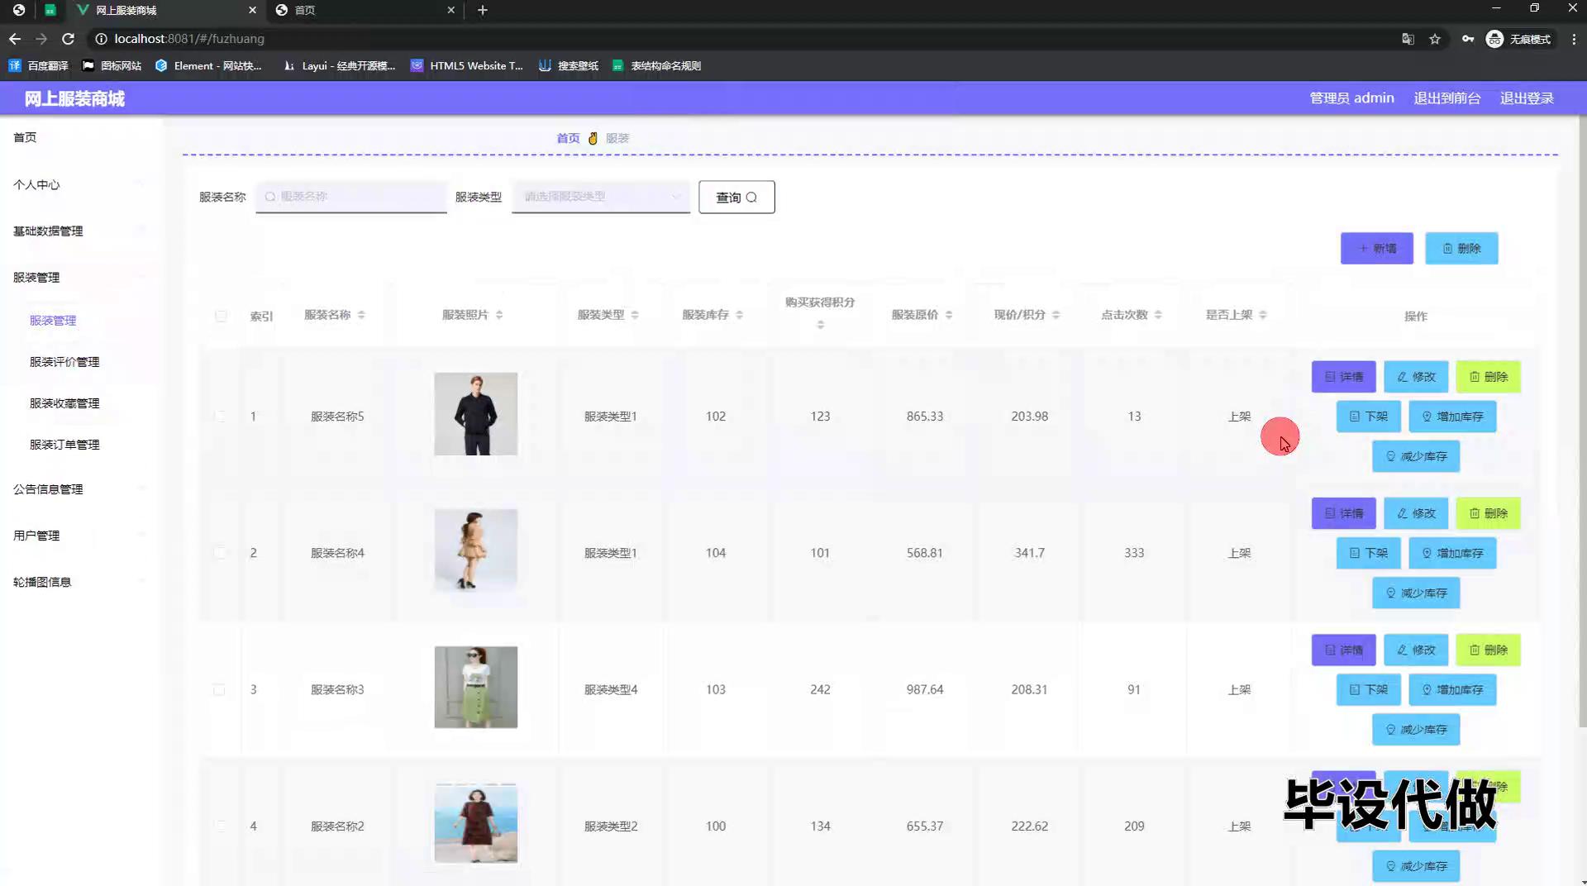Expand 基础数据管理 in the sidebar
The image size is (1587, 886).
pyautogui.click(x=48, y=231)
